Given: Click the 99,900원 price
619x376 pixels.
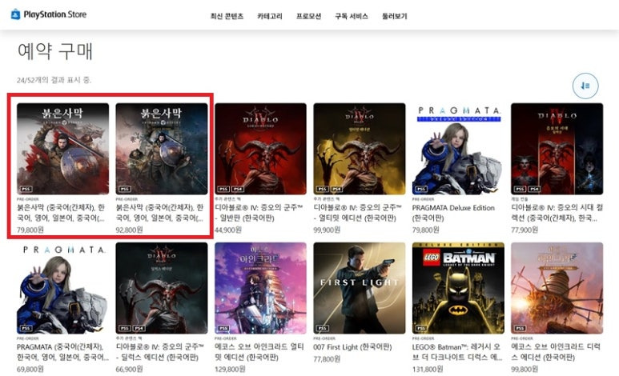Looking at the screenshot, I should 327,230.
